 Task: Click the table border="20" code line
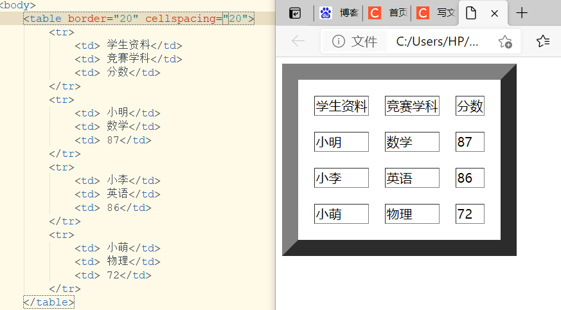pyautogui.click(x=139, y=19)
